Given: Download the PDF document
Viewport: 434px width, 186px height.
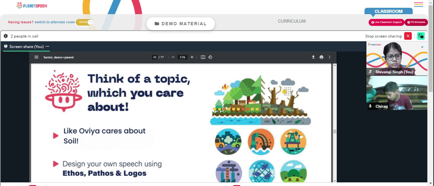Looking at the screenshot, I should tap(313, 57).
